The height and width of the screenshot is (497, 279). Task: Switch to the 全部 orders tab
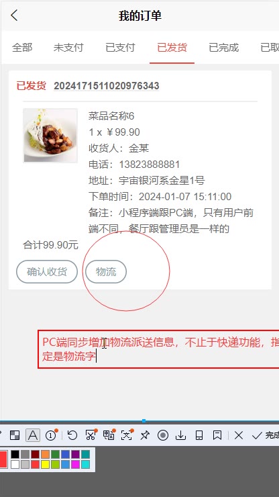(x=22, y=48)
